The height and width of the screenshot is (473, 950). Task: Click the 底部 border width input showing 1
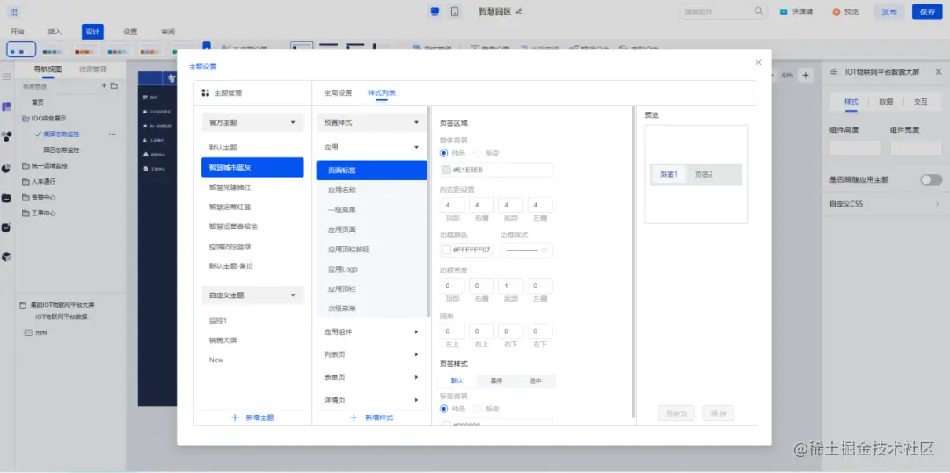(511, 286)
